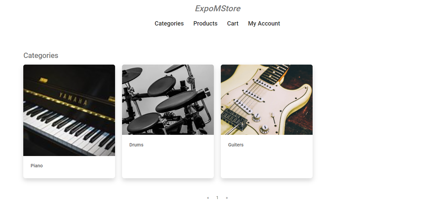Open the Yamaha piano category image
This screenshot has height=212, width=436.
pyautogui.click(x=69, y=110)
